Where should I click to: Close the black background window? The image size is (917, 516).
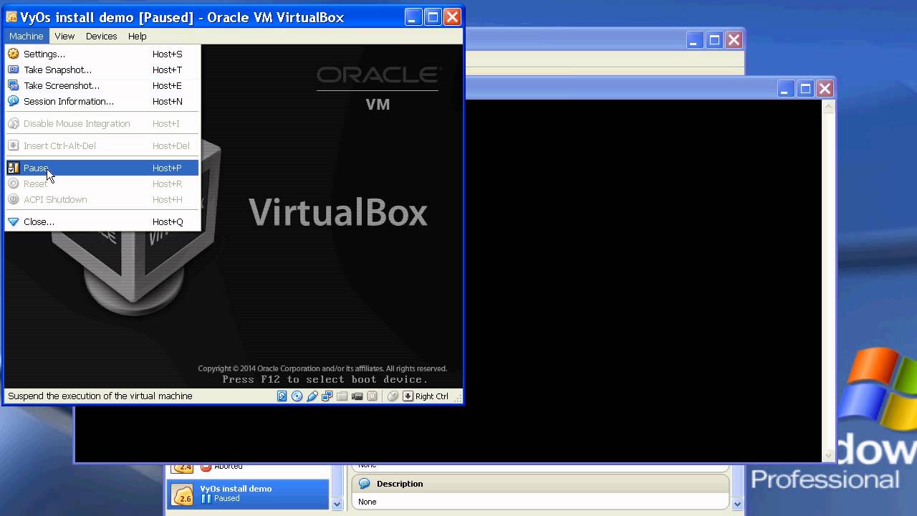(x=825, y=89)
